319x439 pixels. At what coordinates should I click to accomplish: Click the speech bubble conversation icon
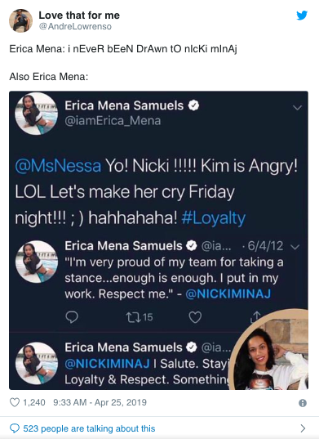(x=15, y=428)
